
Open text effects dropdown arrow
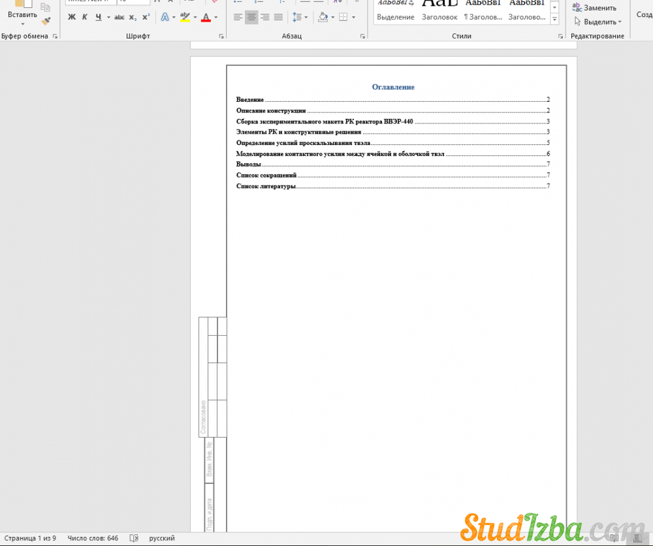pos(174,18)
